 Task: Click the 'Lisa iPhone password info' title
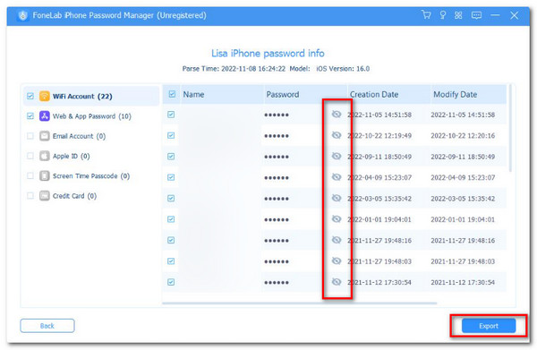268,54
